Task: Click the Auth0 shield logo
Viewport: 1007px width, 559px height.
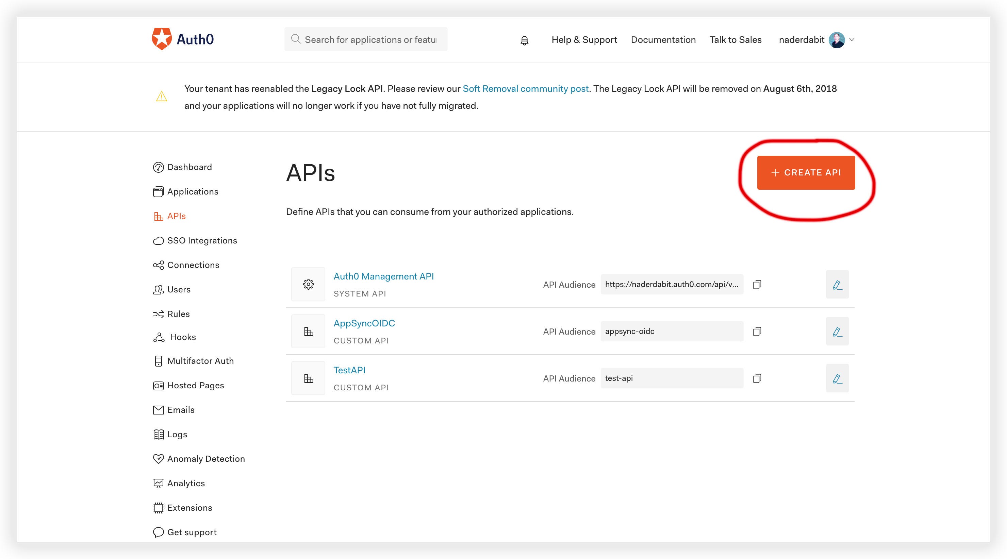Action: 162,39
